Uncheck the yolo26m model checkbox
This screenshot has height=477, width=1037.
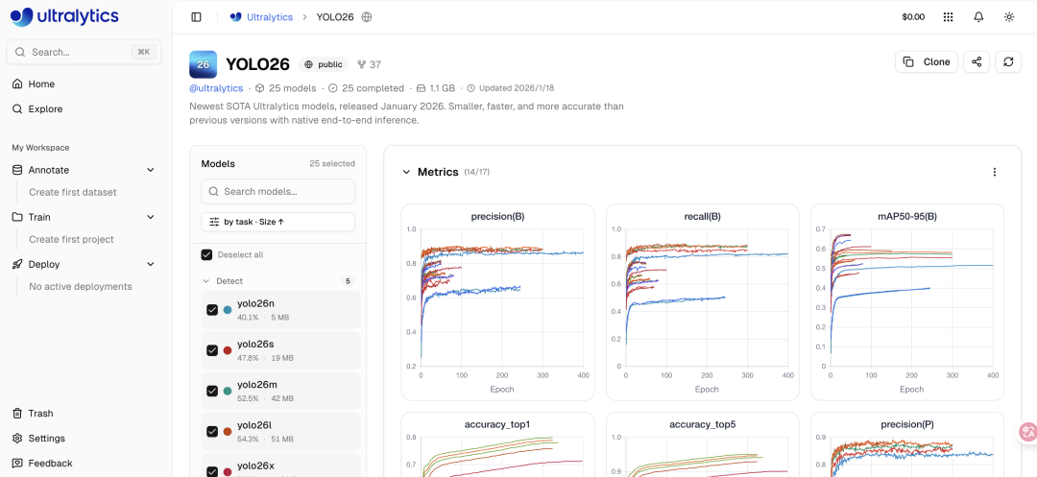[x=212, y=391]
